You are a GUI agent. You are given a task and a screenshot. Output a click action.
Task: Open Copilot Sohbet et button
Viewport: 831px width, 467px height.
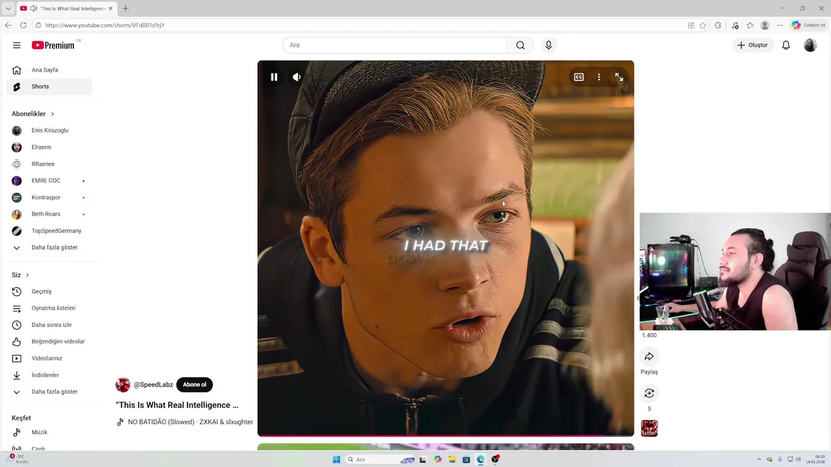coord(808,25)
